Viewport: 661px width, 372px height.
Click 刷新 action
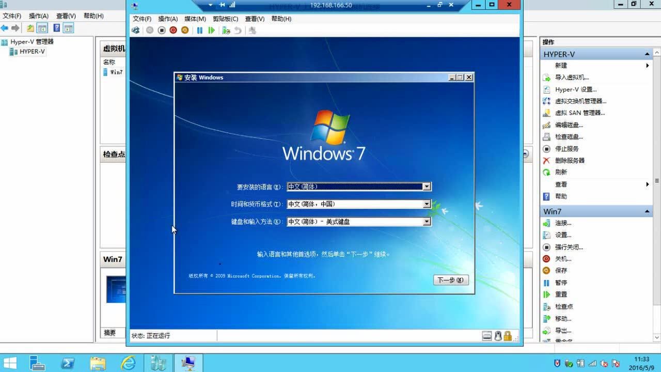561,172
